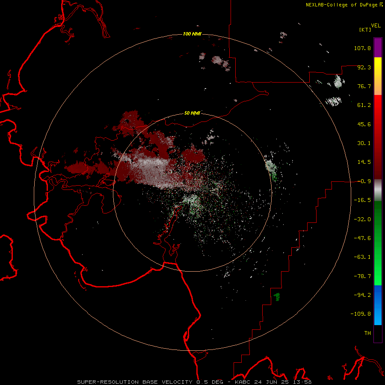The image size is (385, 385).
Task: Pick the gray near-zero segment of the color bar
Action: point(378,190)
